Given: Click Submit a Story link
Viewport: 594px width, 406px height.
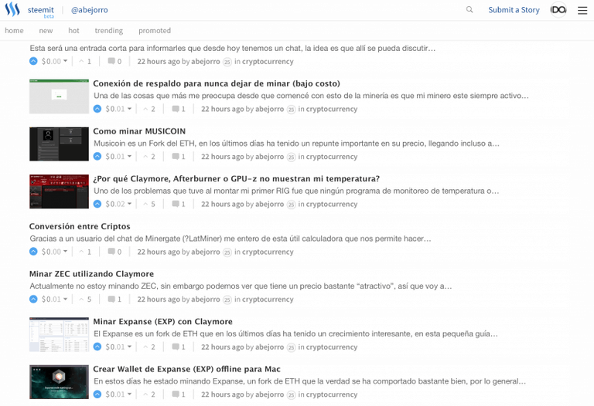Looking at the screenshot, I should tap(514, 10).
